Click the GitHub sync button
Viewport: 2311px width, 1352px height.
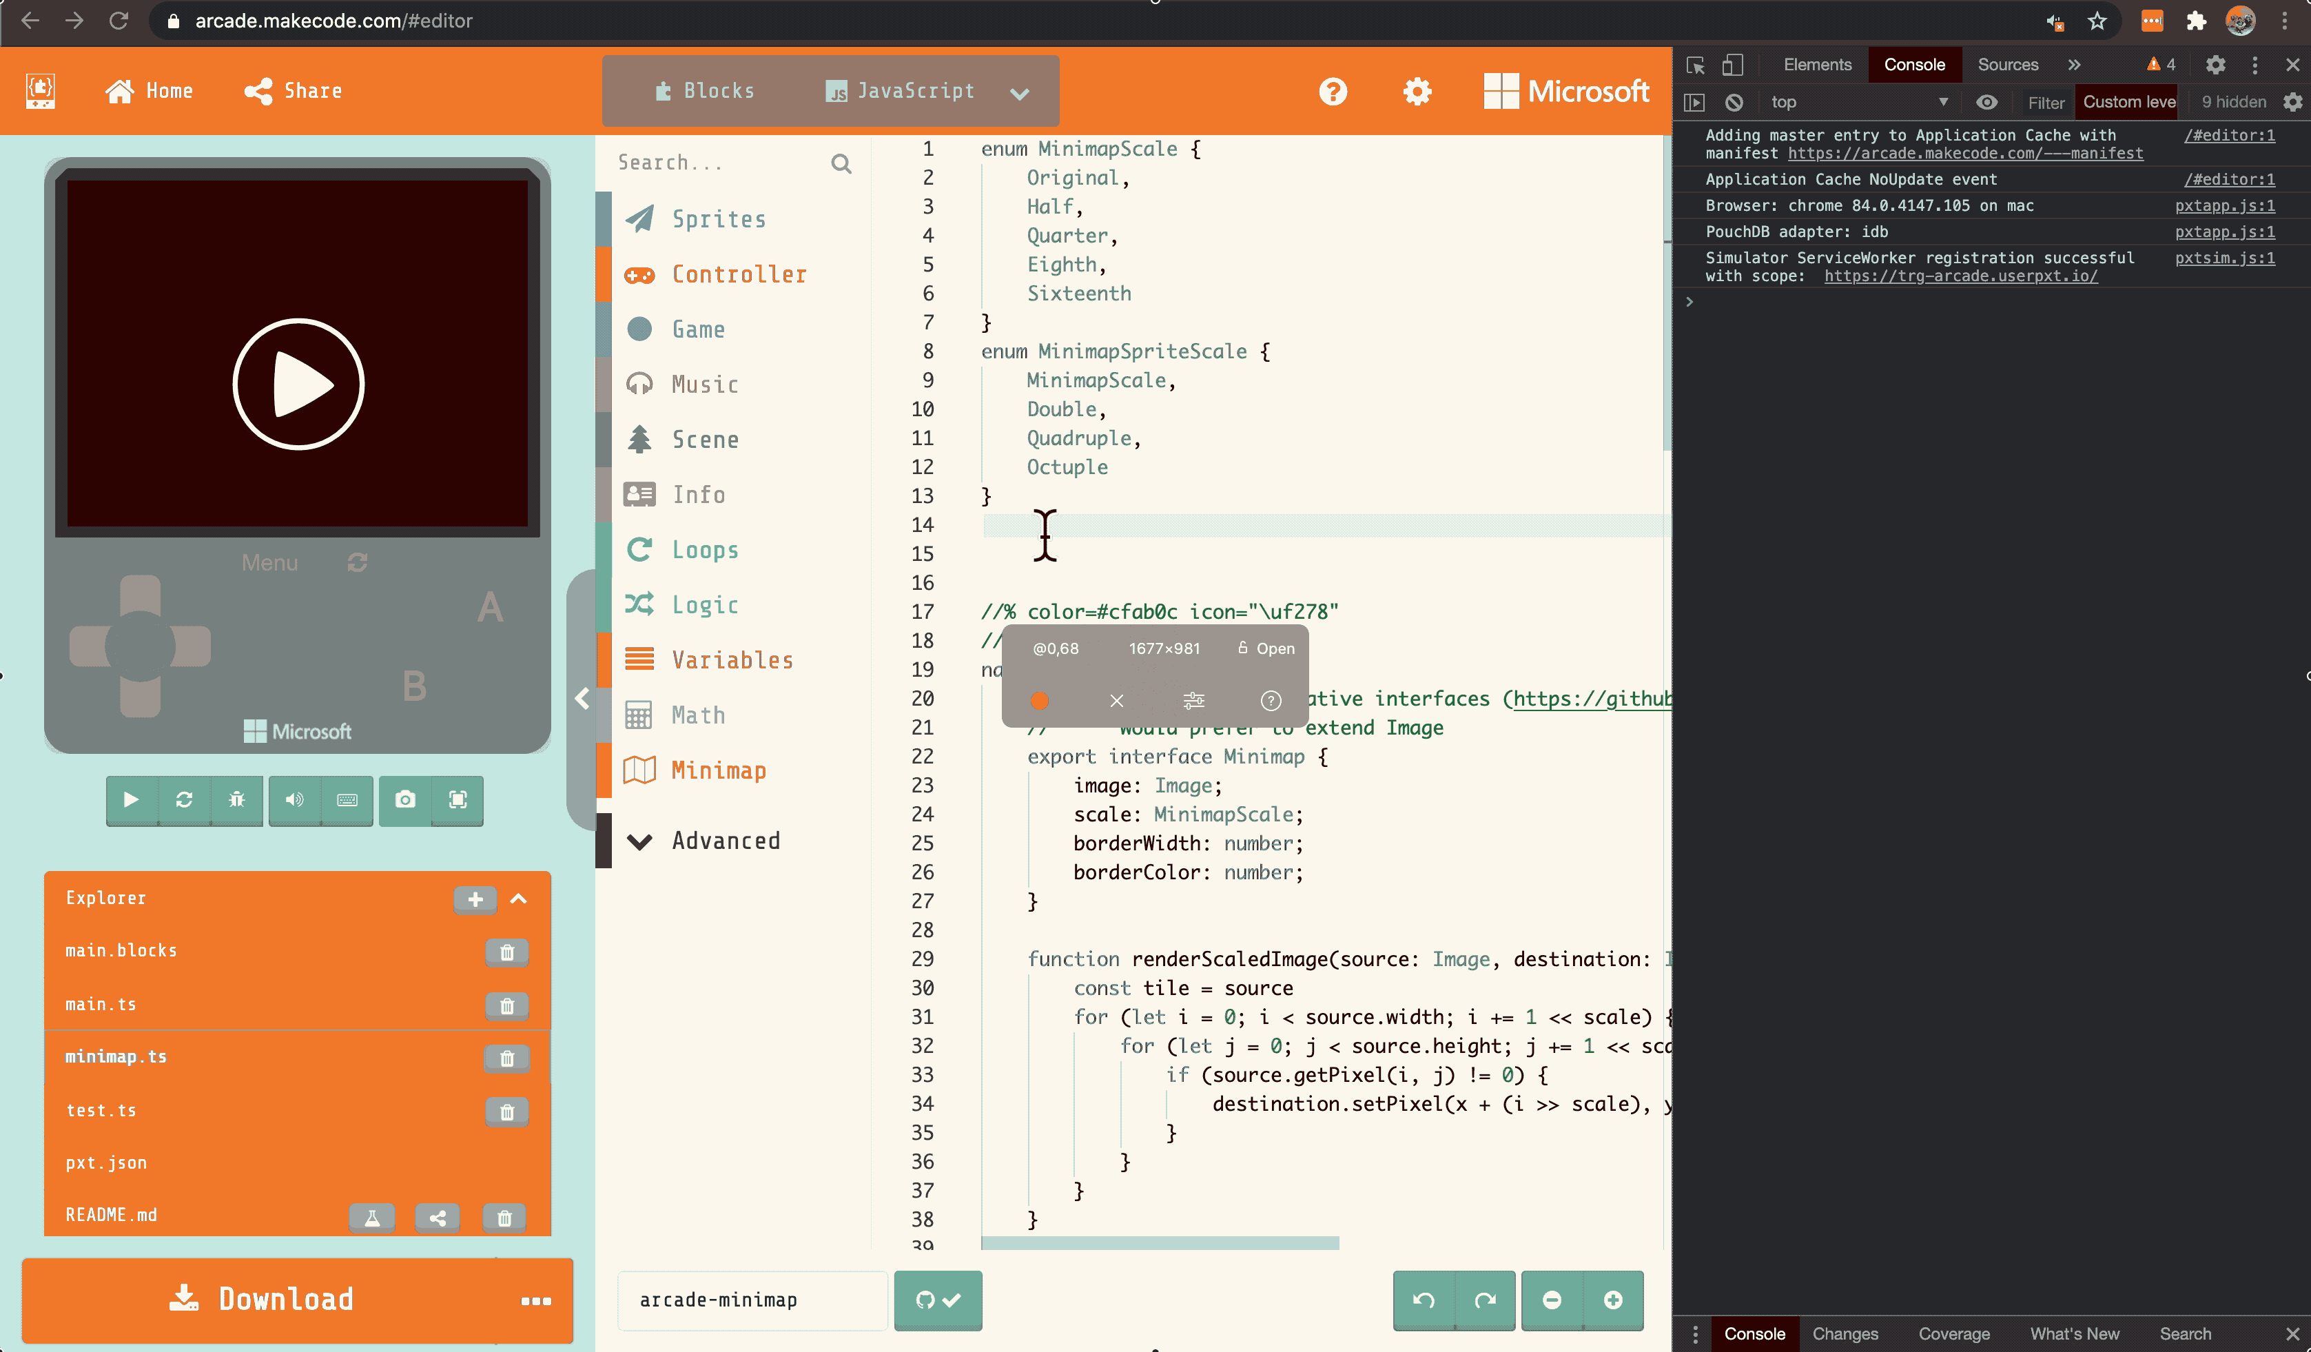coord(937,1300)
